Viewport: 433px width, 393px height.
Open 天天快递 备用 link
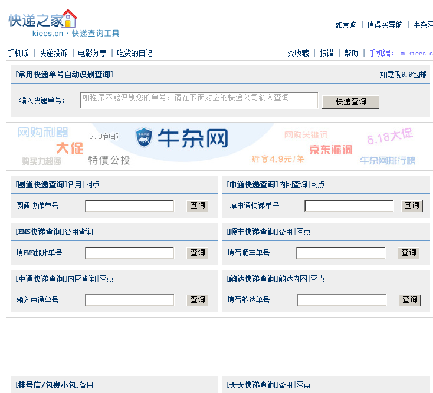(286, 385)
